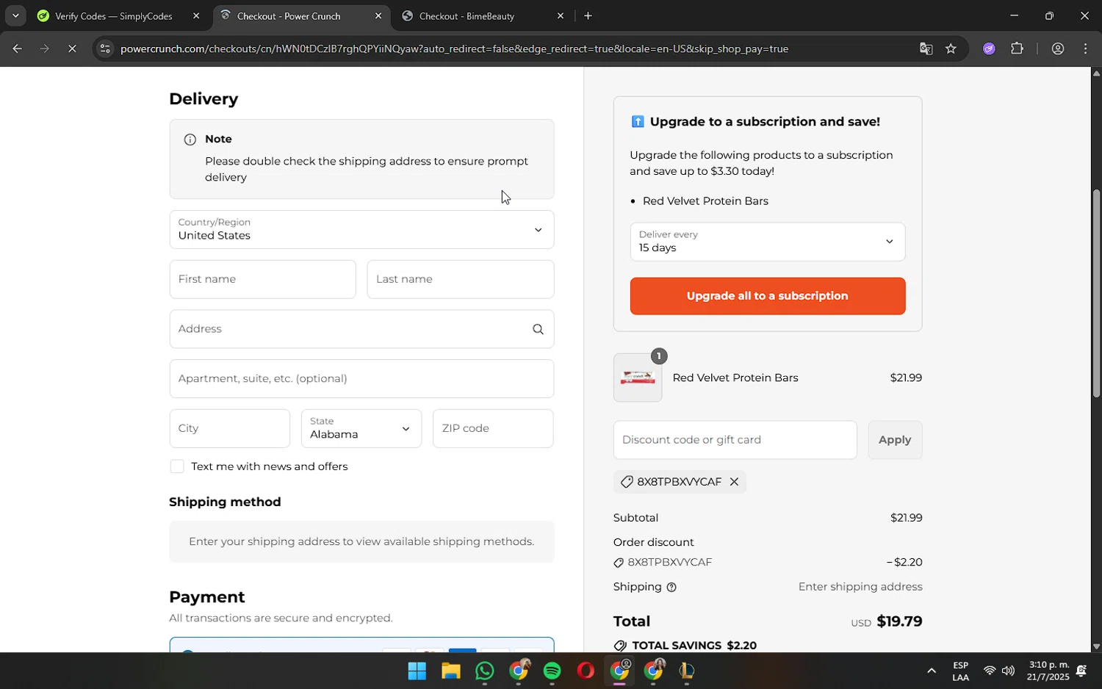
Task: Focus the First name field
Action: (262, 279)
